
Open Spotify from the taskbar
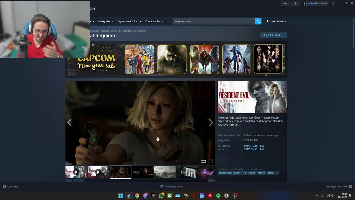tap(218, 196)
